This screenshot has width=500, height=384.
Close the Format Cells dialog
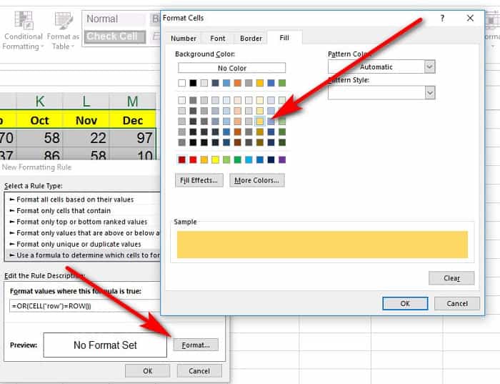click(x=470, y=17)
